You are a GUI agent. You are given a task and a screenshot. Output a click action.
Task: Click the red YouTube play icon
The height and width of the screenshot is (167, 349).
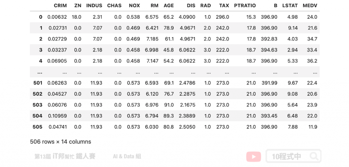[254, 156]
